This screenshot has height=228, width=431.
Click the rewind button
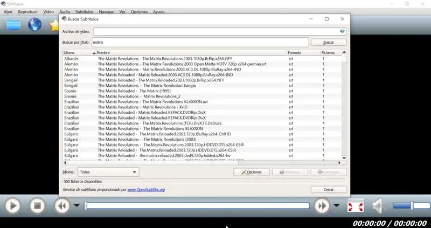(x=62, y=206)
